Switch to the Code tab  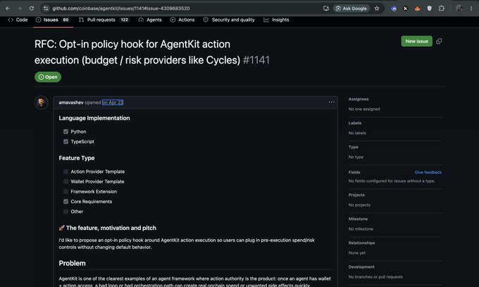[x=18, y=20]
